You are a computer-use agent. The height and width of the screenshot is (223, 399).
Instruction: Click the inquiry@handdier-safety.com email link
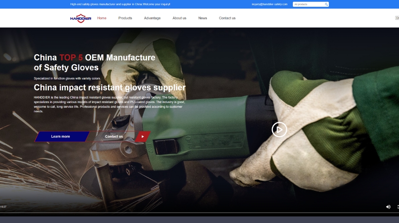[269, 4]
